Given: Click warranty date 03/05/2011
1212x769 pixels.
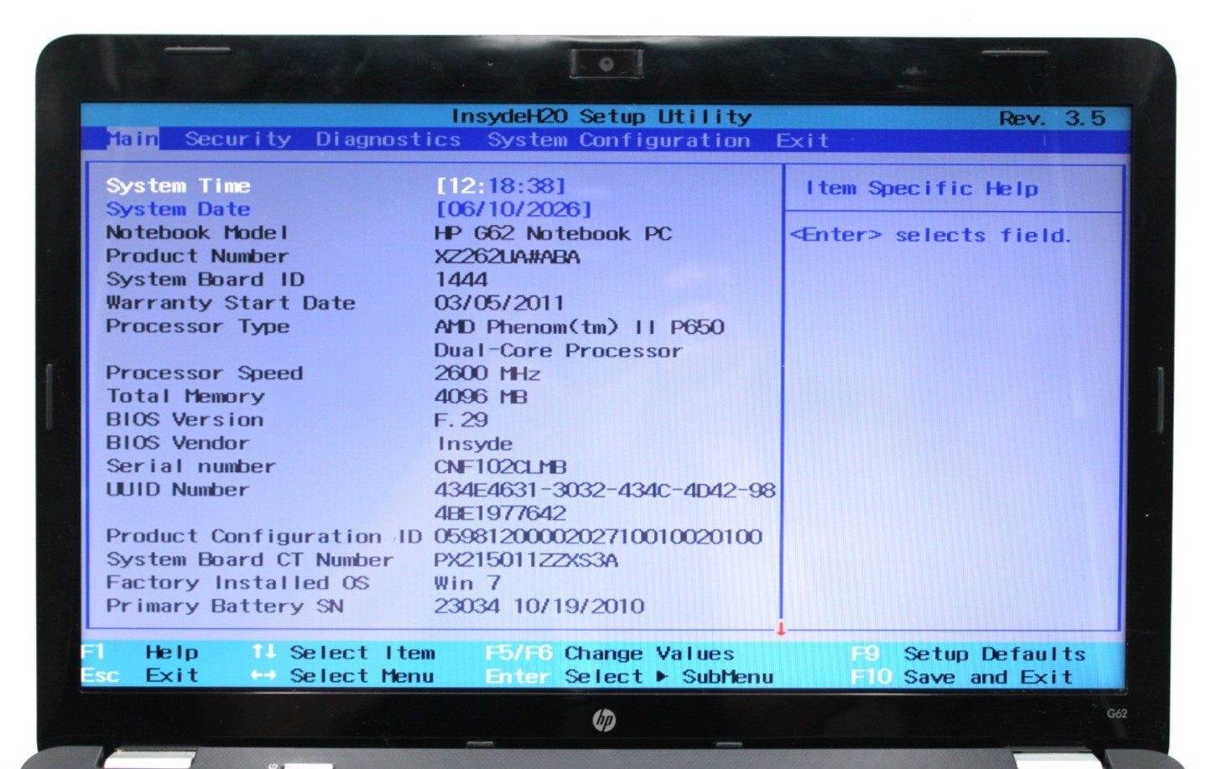Looking at the screenshot, I should [x=499, y=303].
